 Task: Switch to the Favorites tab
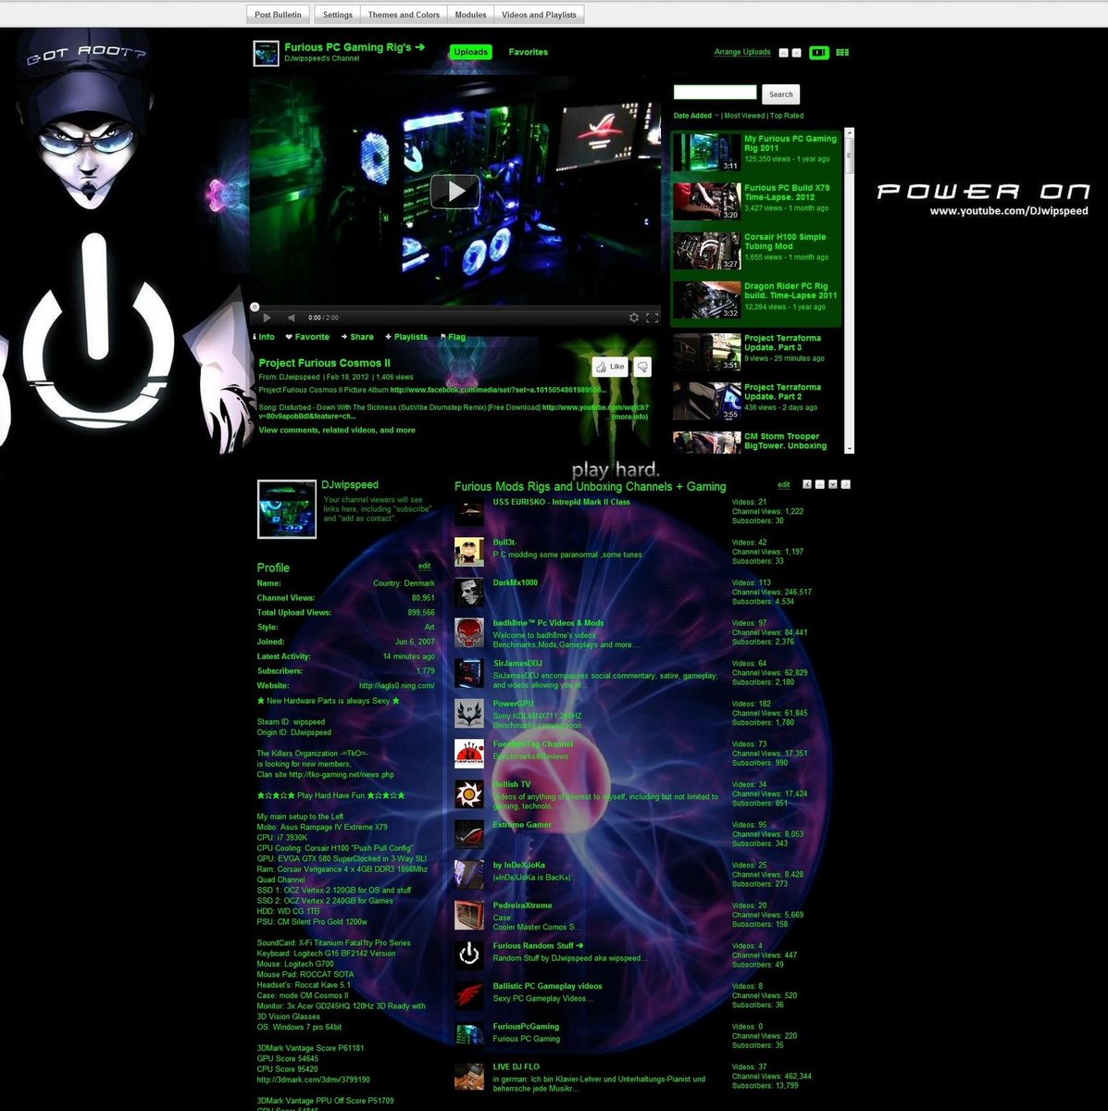click(529, 52)
